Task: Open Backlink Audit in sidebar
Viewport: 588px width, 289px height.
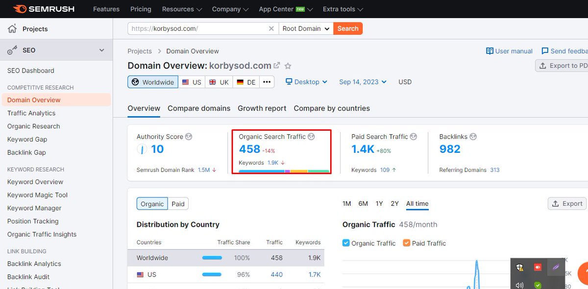Action: click(28, 277)
